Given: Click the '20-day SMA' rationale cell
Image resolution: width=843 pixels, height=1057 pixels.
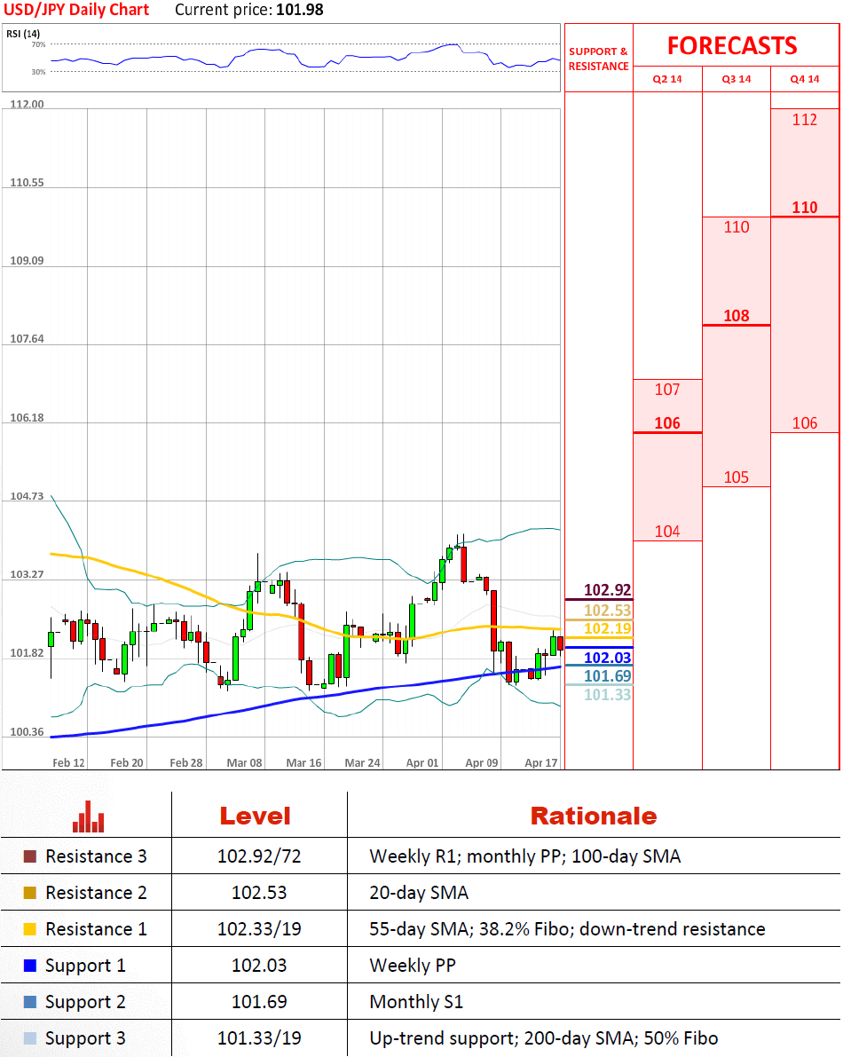Looking at the screenshot, I should click(x=419, y=893).
